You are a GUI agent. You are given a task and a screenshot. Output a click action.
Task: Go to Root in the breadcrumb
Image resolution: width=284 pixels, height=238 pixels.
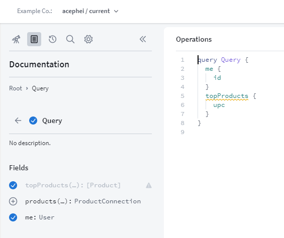(x=16, y=88)
